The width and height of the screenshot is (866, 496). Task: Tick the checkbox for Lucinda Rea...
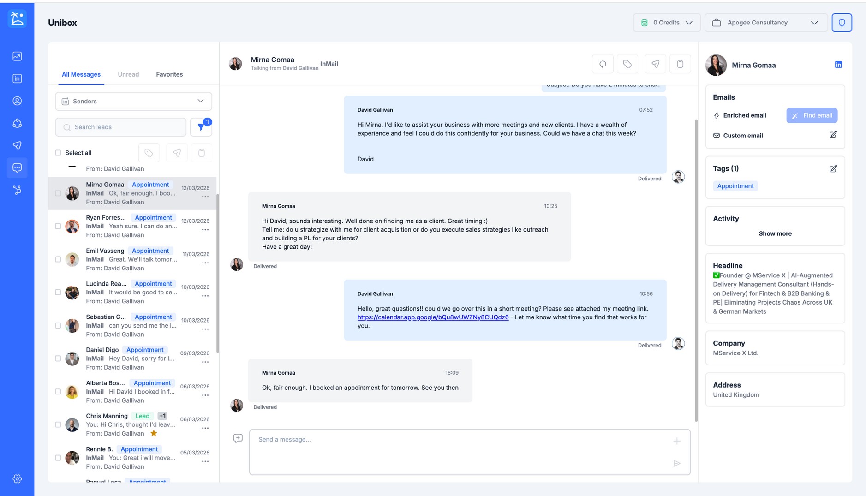click(58, 293)
